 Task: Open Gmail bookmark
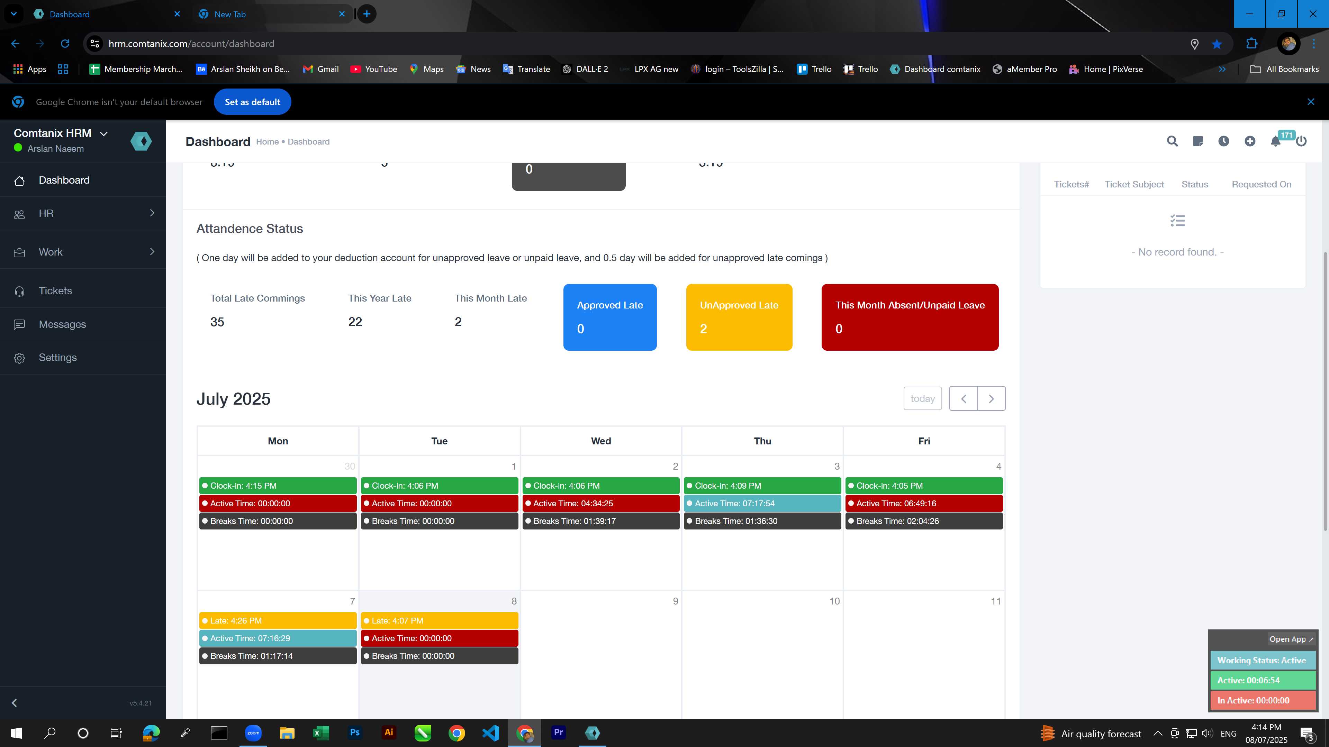(x=321, y=69)
